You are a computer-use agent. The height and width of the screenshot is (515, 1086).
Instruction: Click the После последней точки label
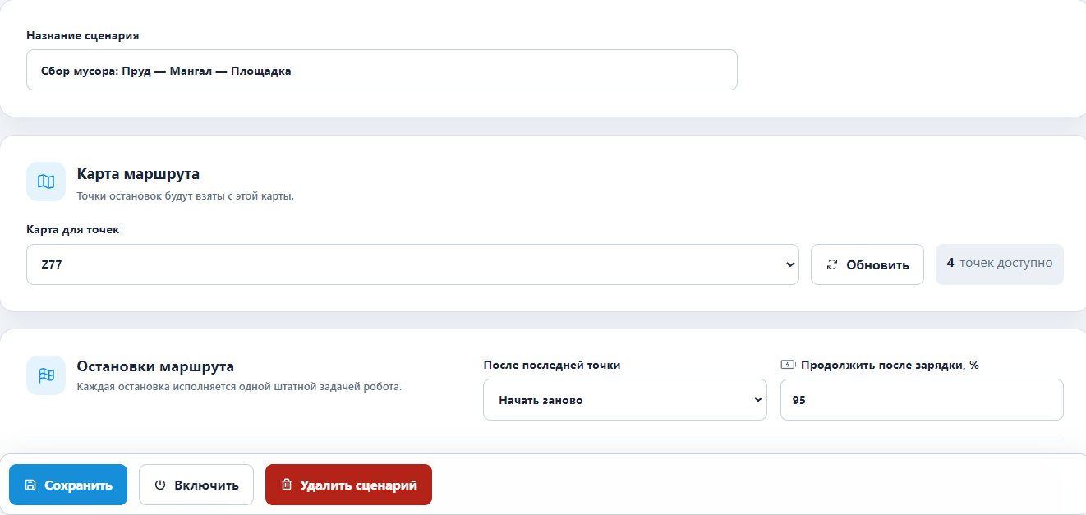pyautogui.click(x=552, y=365)
